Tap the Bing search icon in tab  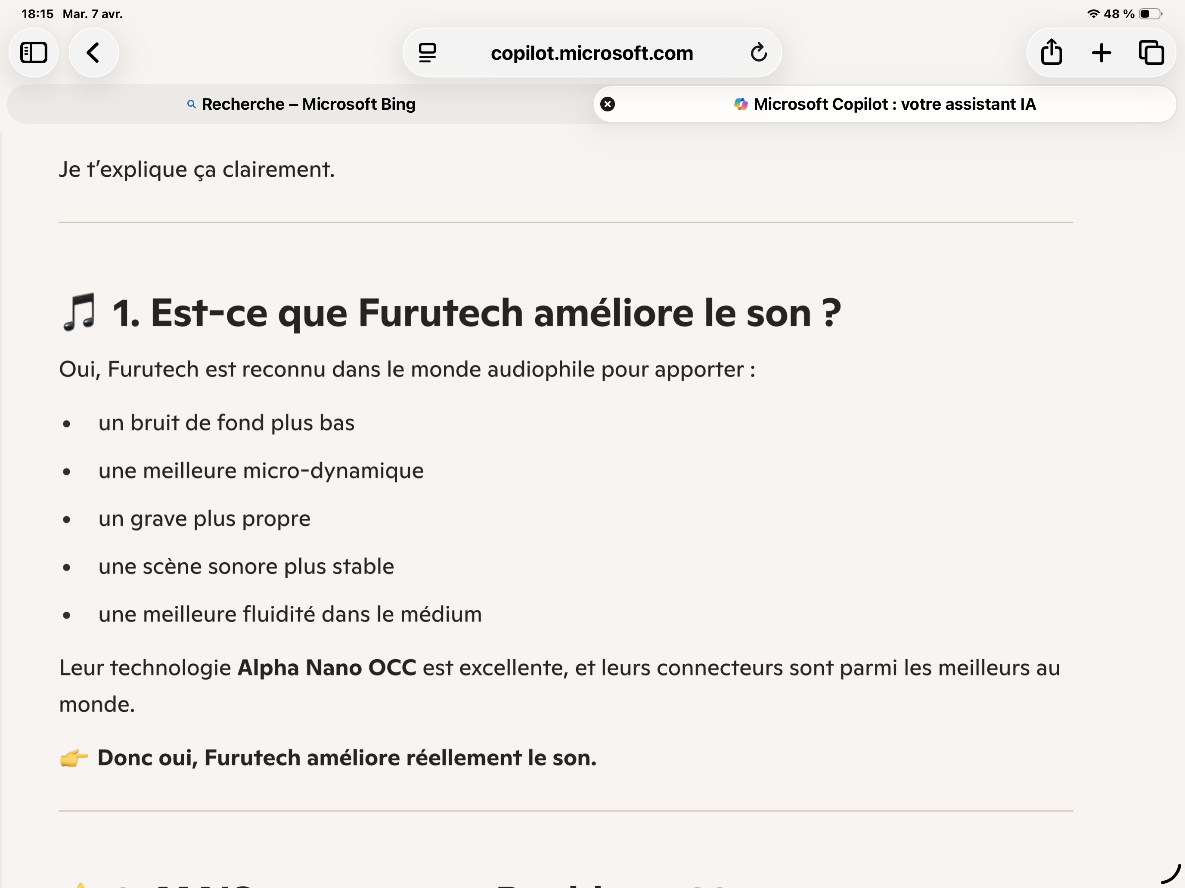[191, 105]
